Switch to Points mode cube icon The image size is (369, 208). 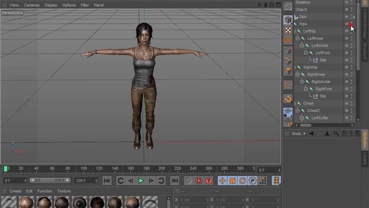(288, 51)
